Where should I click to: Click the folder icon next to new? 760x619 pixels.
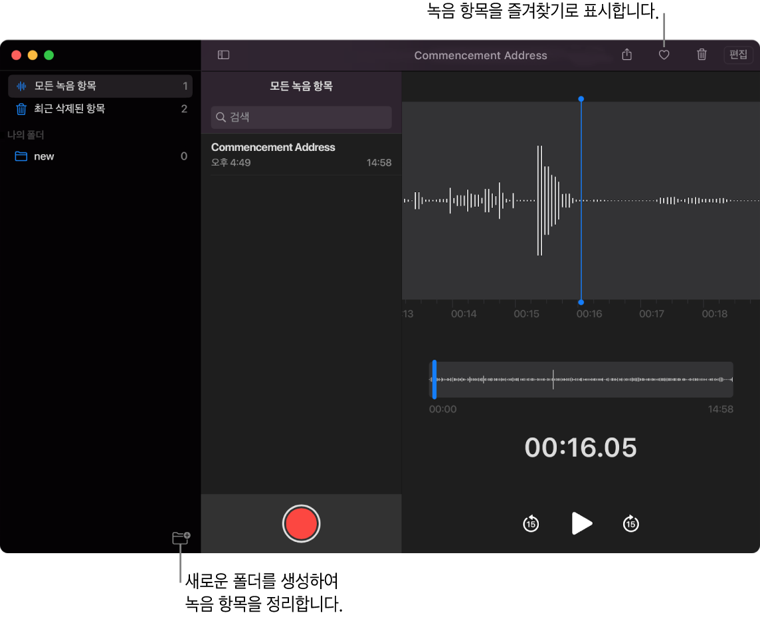point(21,156)
